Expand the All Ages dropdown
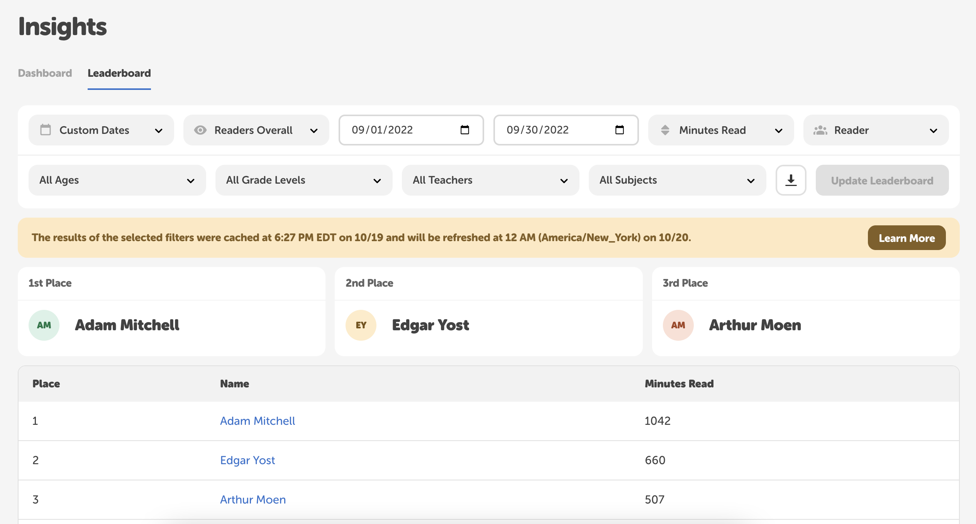This screenshot has height=524, width=976. [x=117, y=180]
